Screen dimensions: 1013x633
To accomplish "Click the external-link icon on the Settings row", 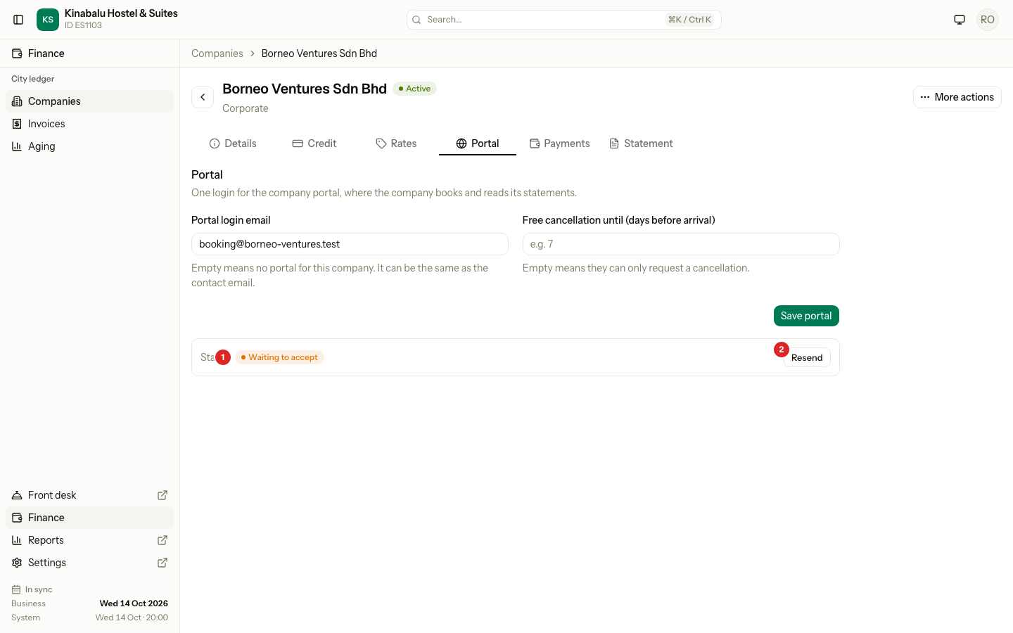I will (x=163, y=563).
